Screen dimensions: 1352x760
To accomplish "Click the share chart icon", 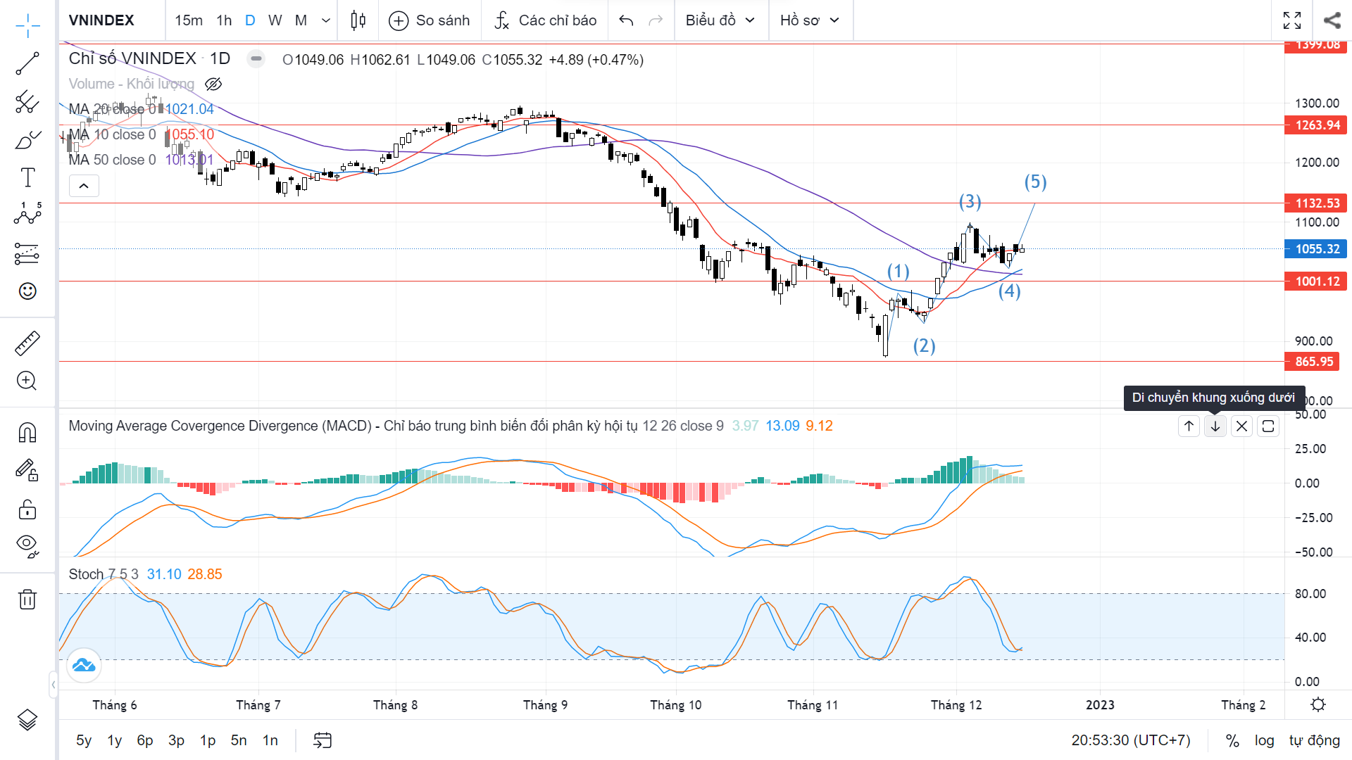I will tap(1332, 20).
